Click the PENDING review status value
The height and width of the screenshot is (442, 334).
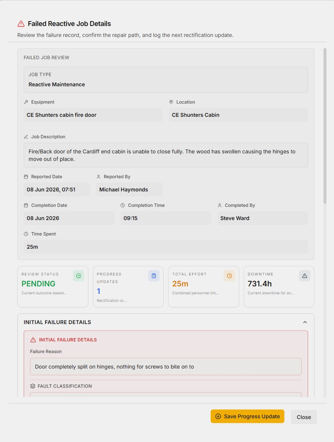click(x=38, y=284)
